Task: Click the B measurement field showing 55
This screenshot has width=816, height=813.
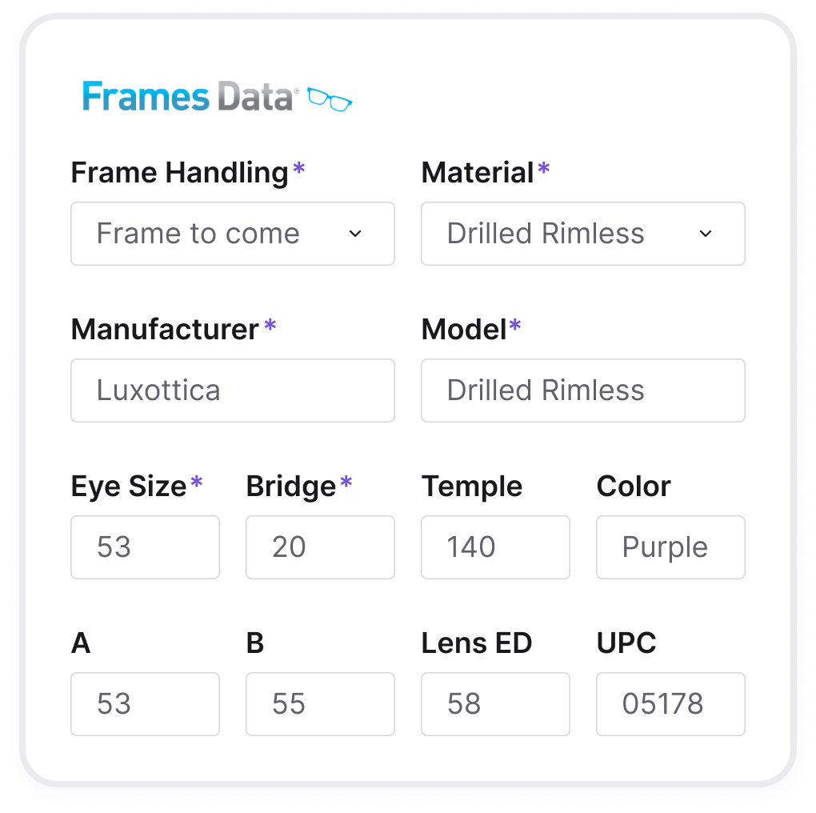Action: tap(320, 704)
